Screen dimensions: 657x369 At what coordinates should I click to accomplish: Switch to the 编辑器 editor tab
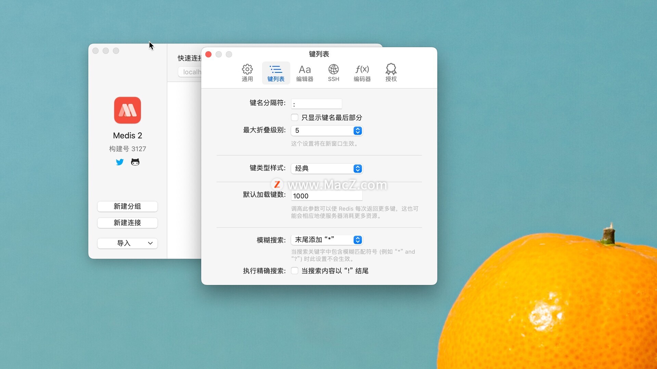pyautogui.click(x=305, y=73)
